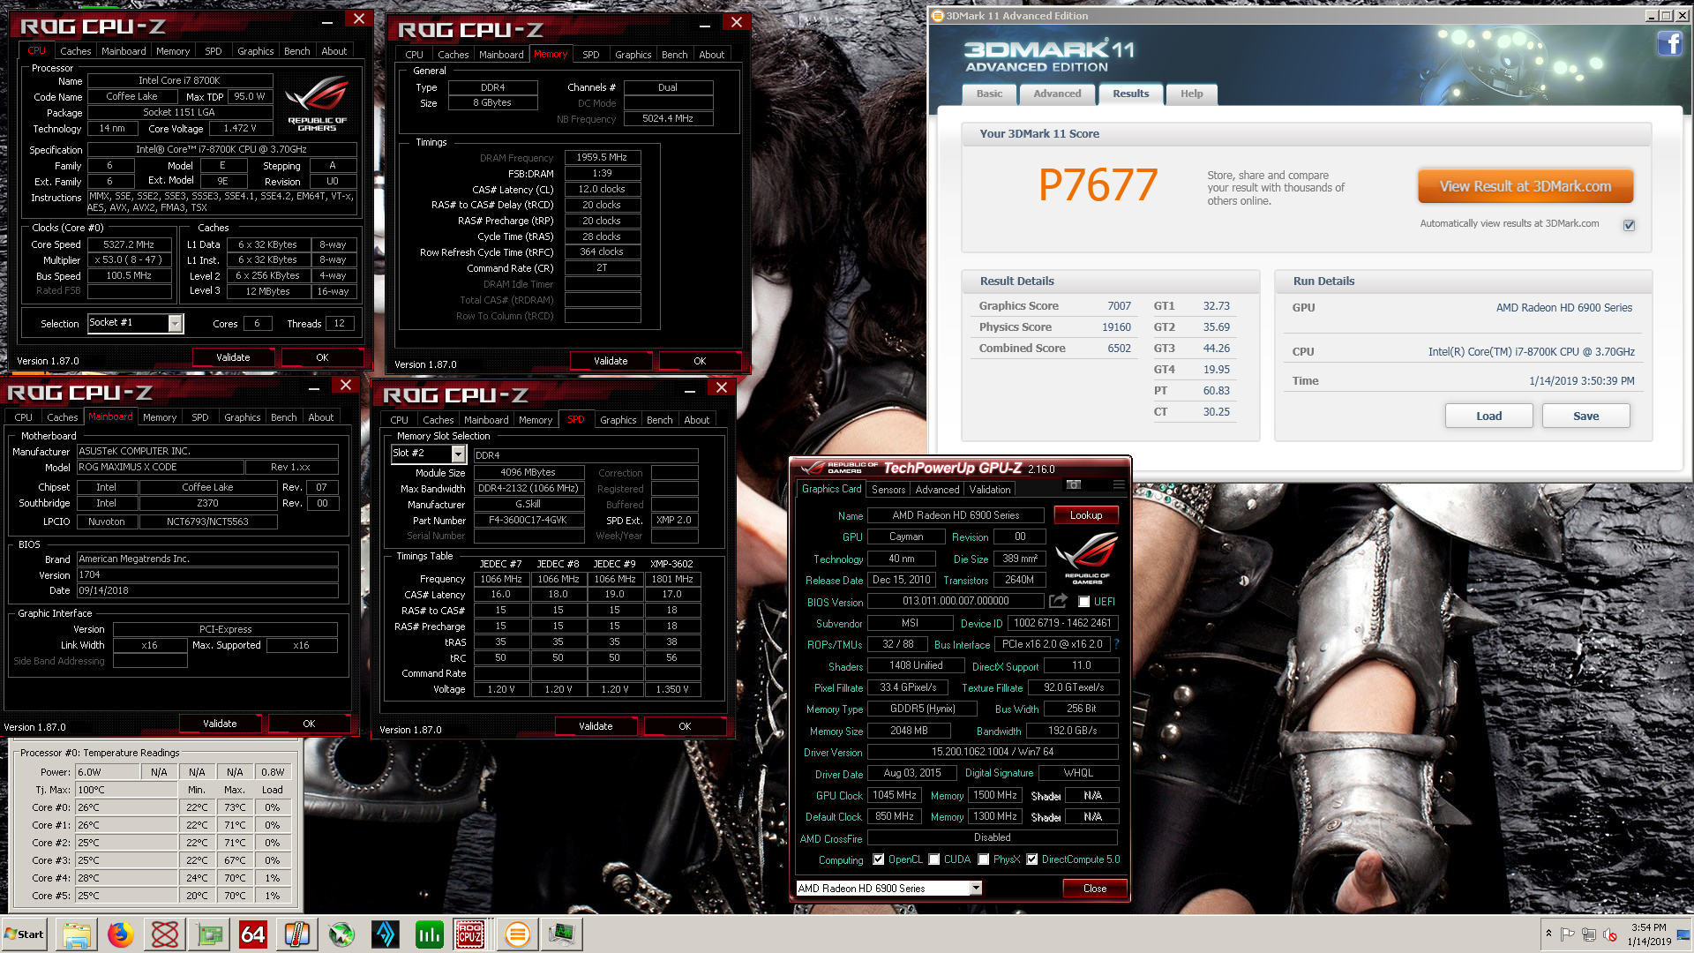Toggle the DirectCompute 5.0 checkbox
Screen dimensions: 1694x953
1032,859
